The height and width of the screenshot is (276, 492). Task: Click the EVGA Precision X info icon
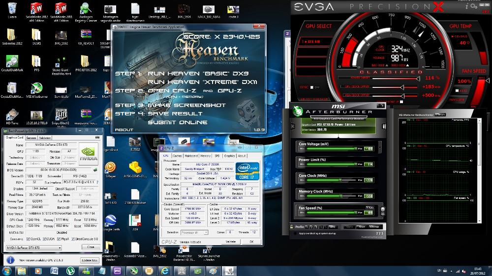[466, 6]
